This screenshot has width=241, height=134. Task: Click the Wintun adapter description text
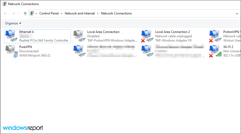[232, 40]
